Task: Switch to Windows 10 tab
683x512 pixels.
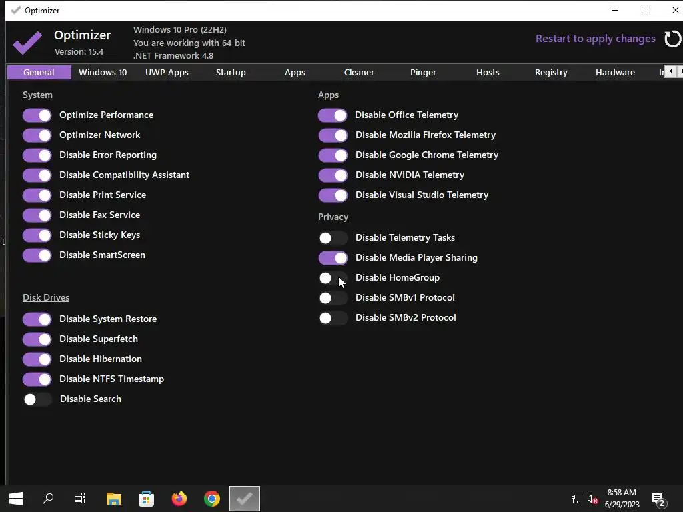Action: pos(103,72)
